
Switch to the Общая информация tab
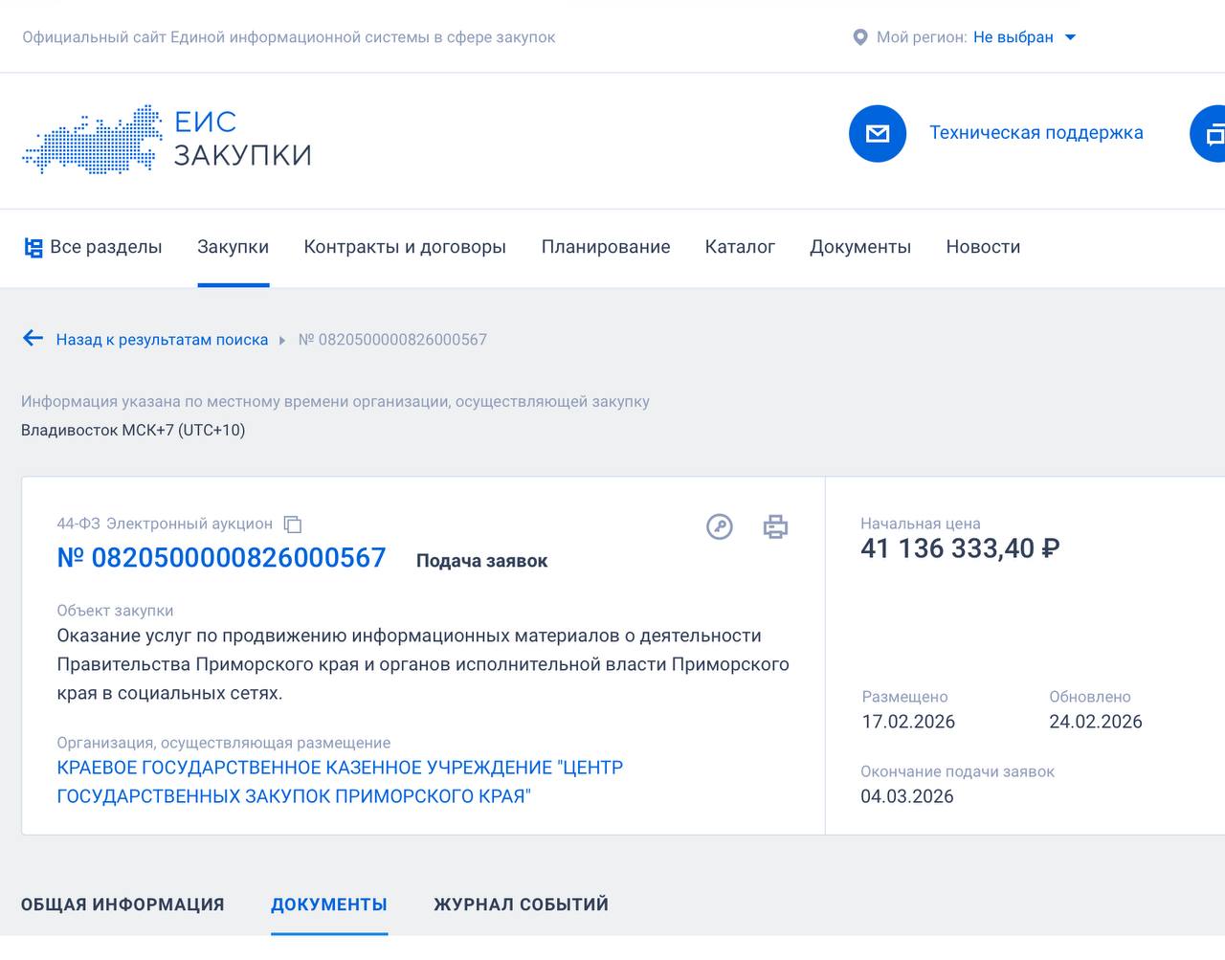pos(122,904)
